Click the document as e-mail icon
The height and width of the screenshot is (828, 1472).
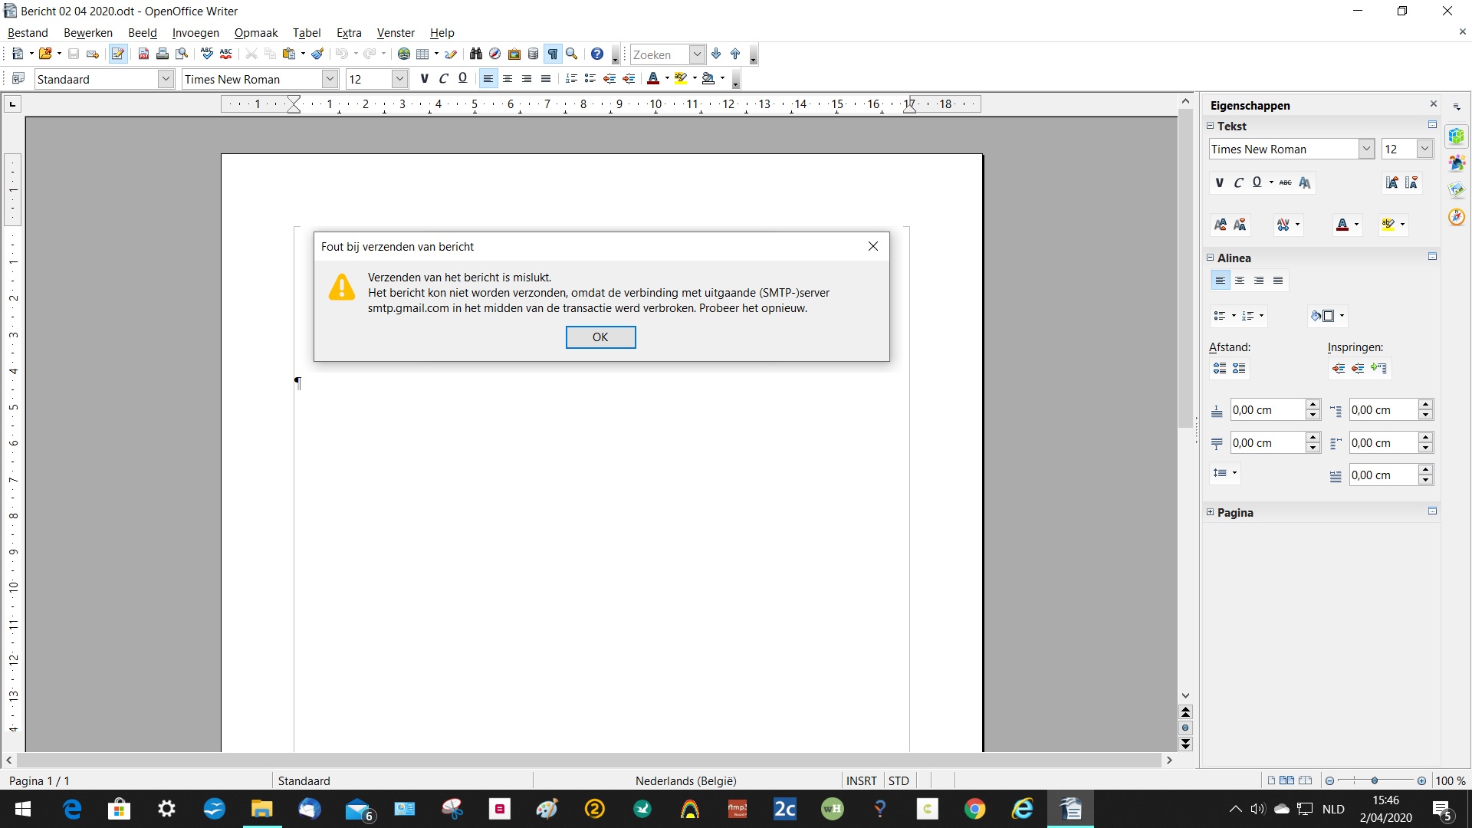click(x=93, y=54)
